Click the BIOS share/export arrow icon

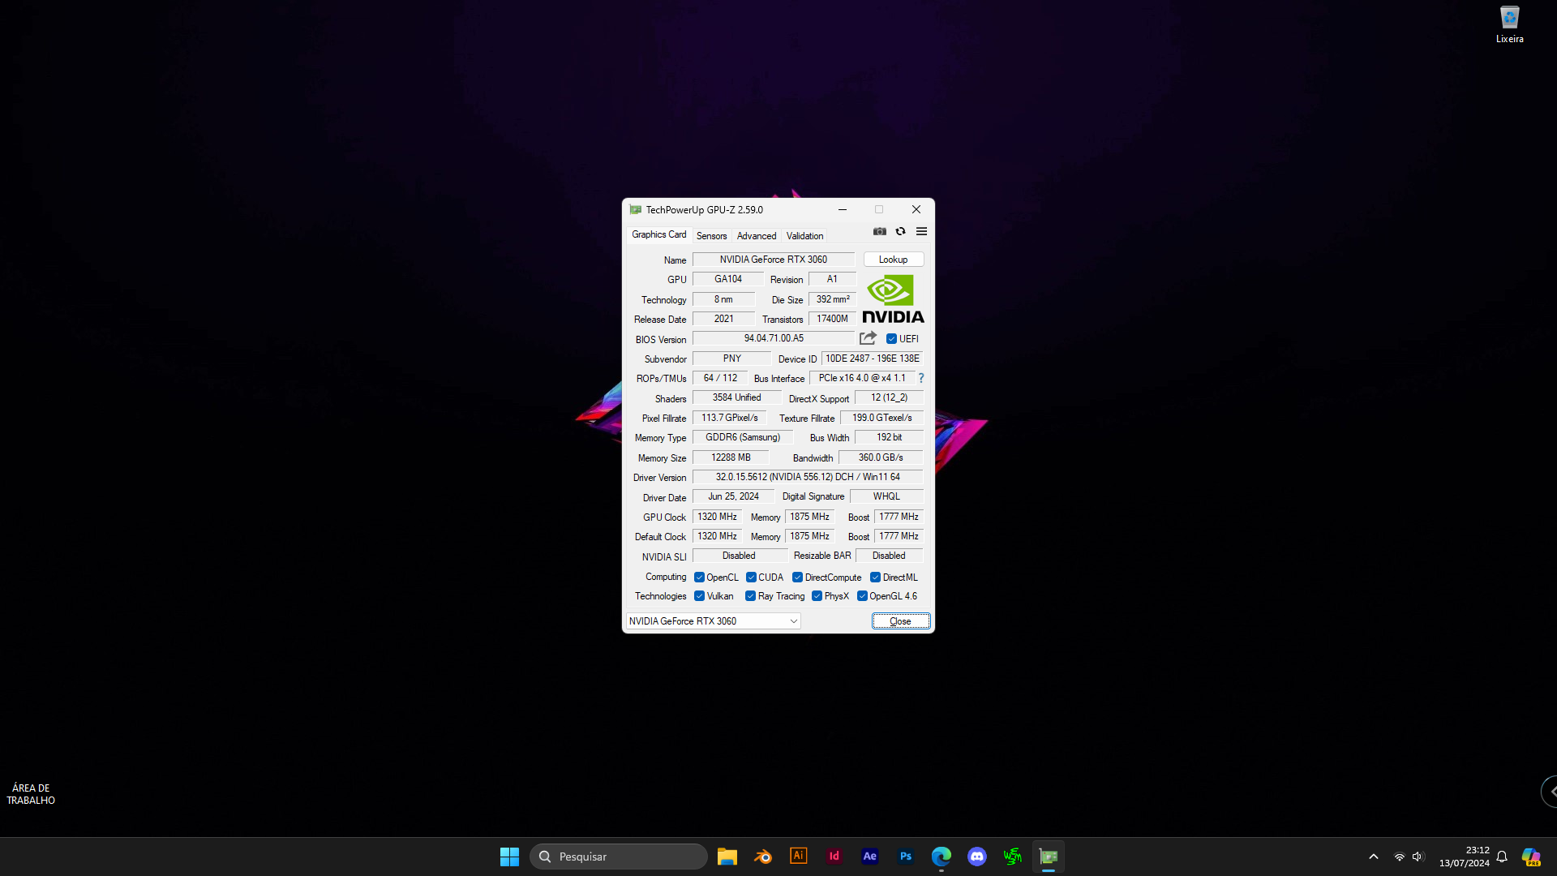[x=868, y=338]
